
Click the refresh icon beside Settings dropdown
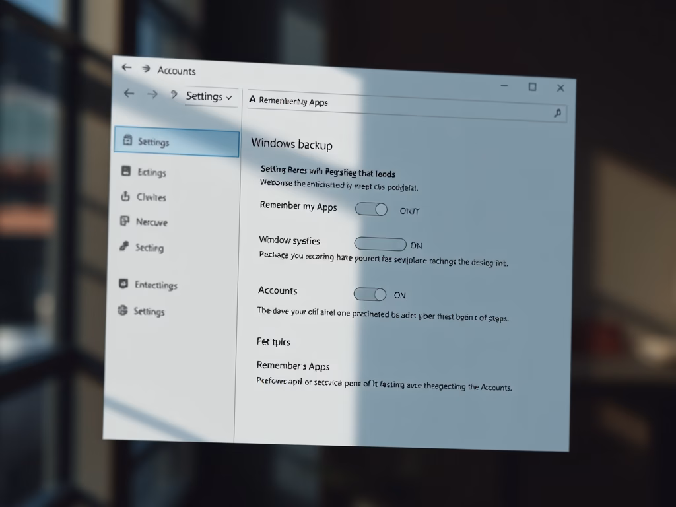(174, 94)
